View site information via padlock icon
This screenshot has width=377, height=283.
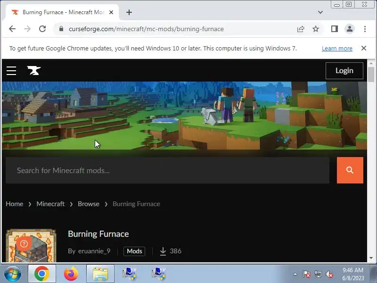tap(61, 29)
